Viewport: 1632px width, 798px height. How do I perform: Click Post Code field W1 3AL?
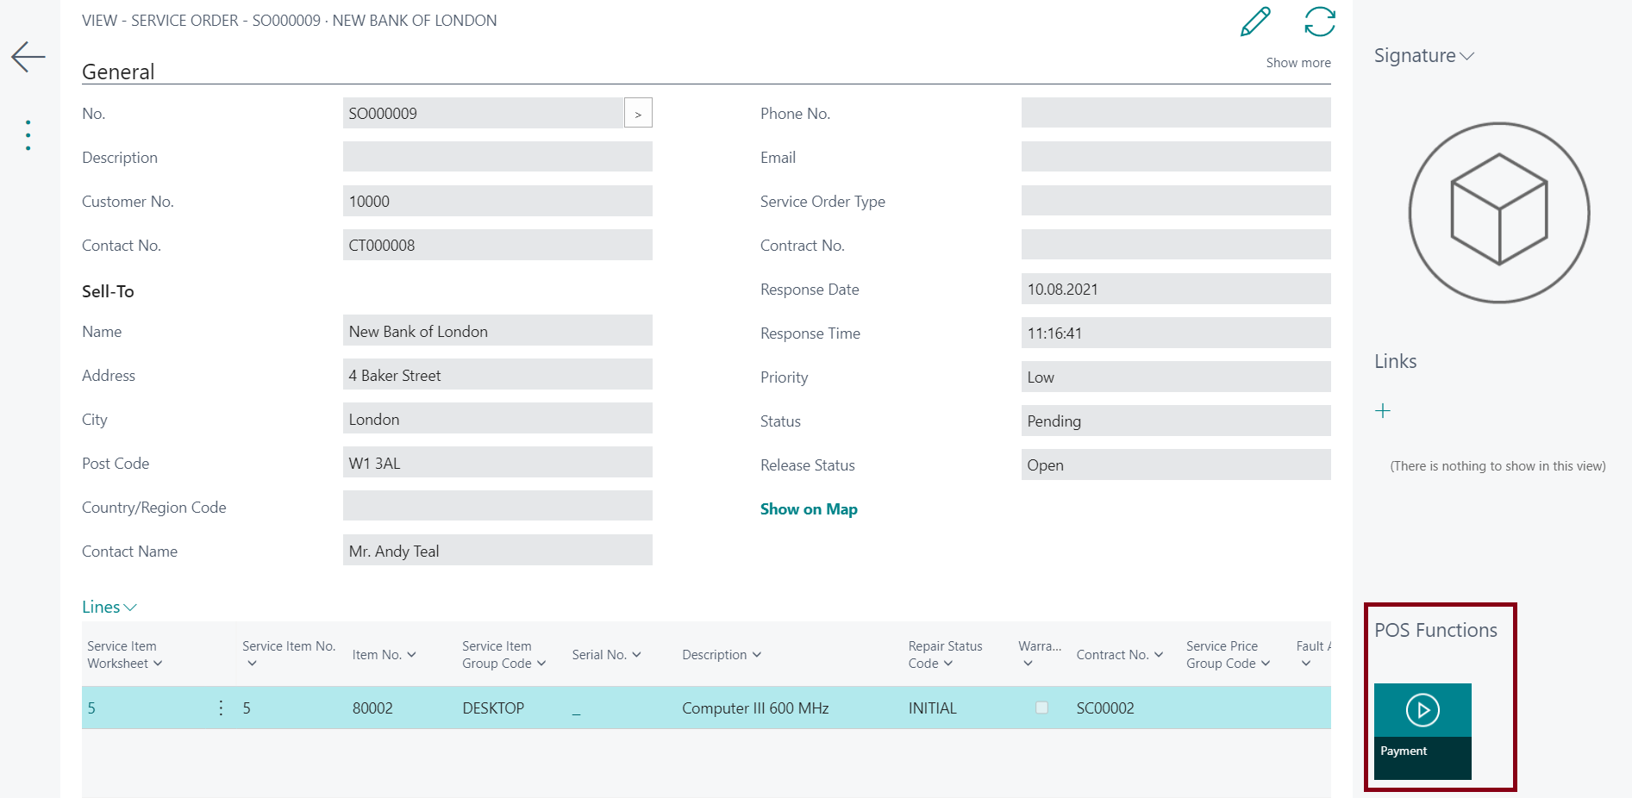click(497, 463)
